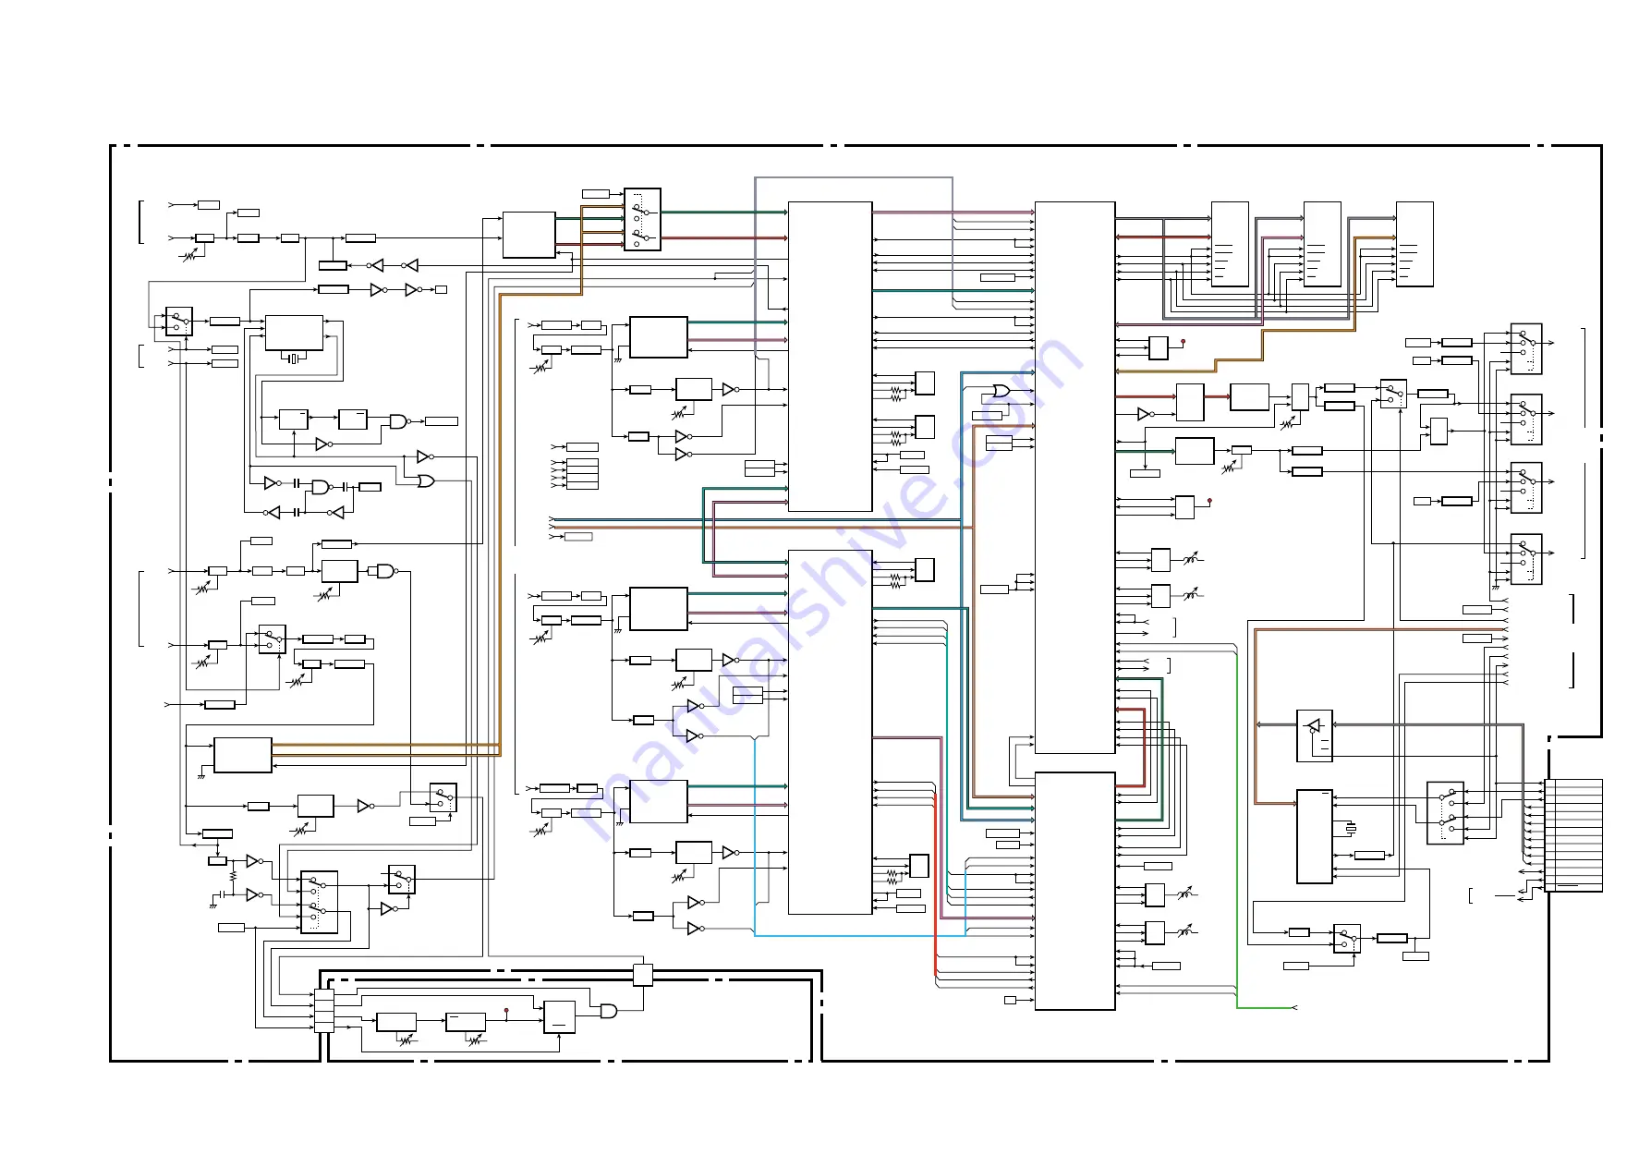Click the crystal oscillator symbol under the clock block
This screenshot has height=1167, width=1651.
point(294,359)
